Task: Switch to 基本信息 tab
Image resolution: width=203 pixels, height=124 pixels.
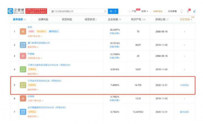Action: (x=19, y=19)
